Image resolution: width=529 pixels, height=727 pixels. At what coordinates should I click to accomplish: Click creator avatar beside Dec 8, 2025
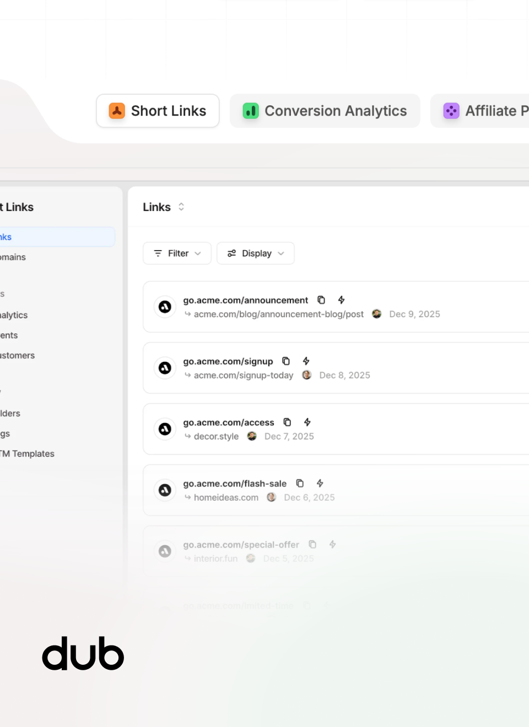click(307, 375)
